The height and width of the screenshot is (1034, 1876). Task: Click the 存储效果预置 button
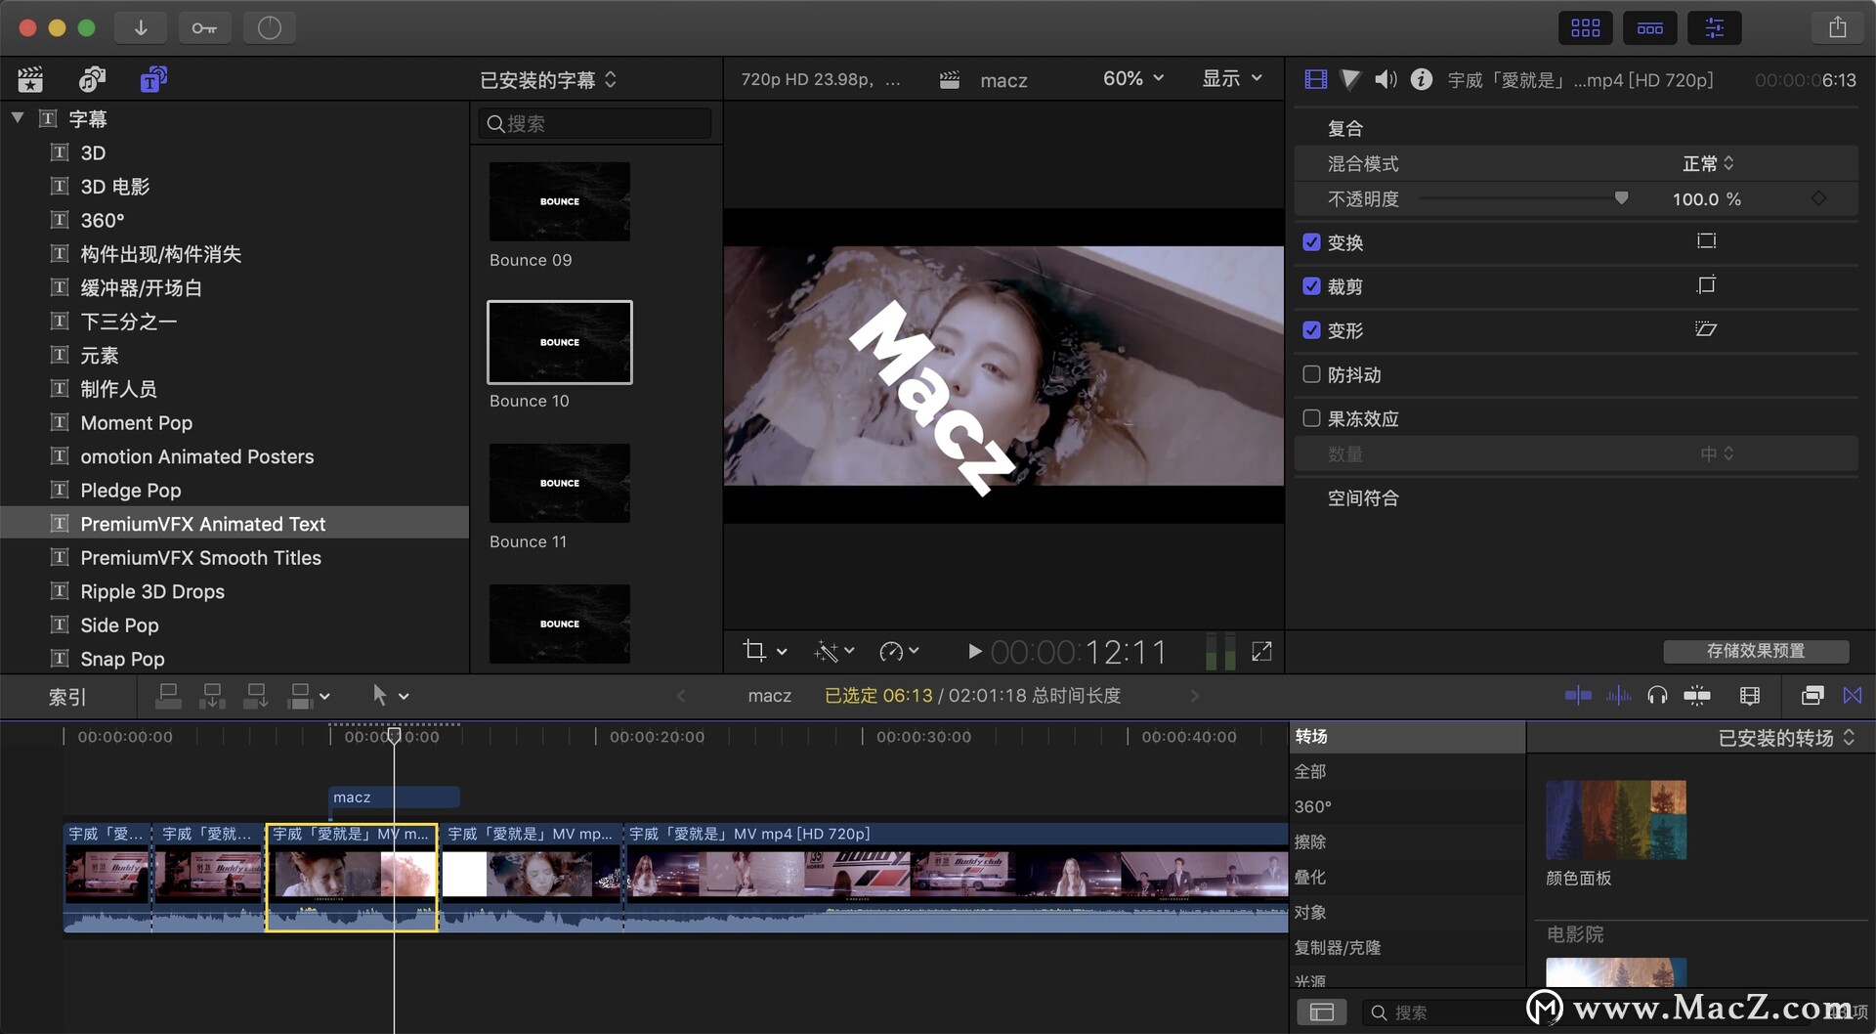point(1756,651)
